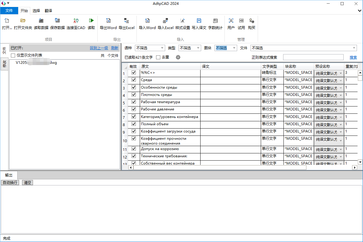Expand the 文件 file filter dropdown
Image resolution: width=363 pixels, height=242 pixels.
(354, 48)
